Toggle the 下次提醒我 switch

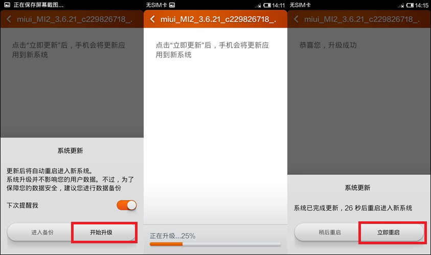[x=126, y=205]
